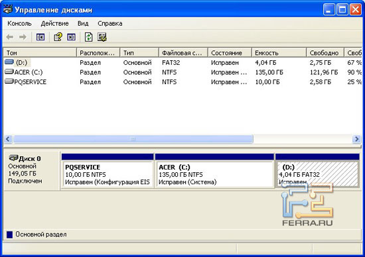Sort by the Расположение column header
The width and height of the screenshot is (365, 257).
[98, 53]
